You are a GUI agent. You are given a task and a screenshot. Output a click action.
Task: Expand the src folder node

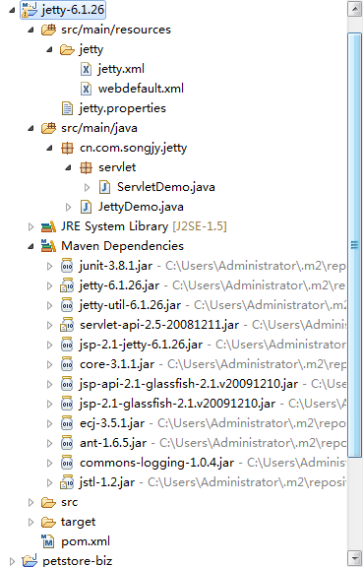pyautogui.click(x=30, y=502)
